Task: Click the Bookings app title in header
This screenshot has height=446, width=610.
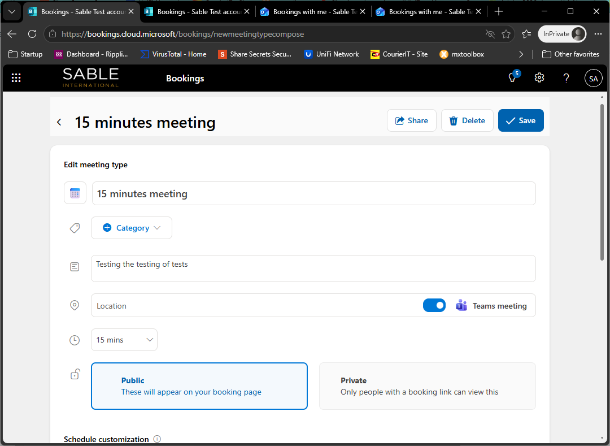Action: (x=185, y=78)
